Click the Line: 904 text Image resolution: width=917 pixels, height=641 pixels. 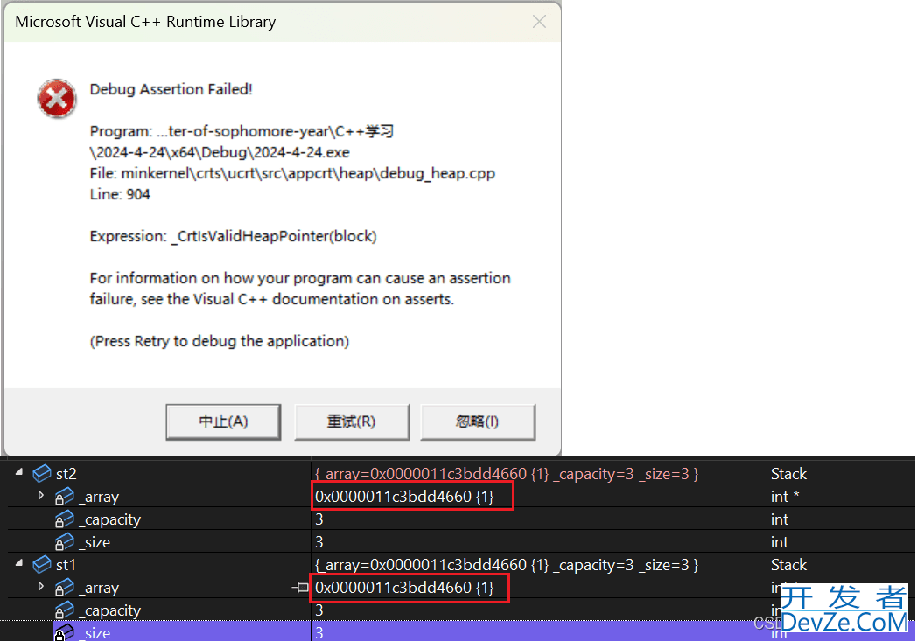[120, 195]
